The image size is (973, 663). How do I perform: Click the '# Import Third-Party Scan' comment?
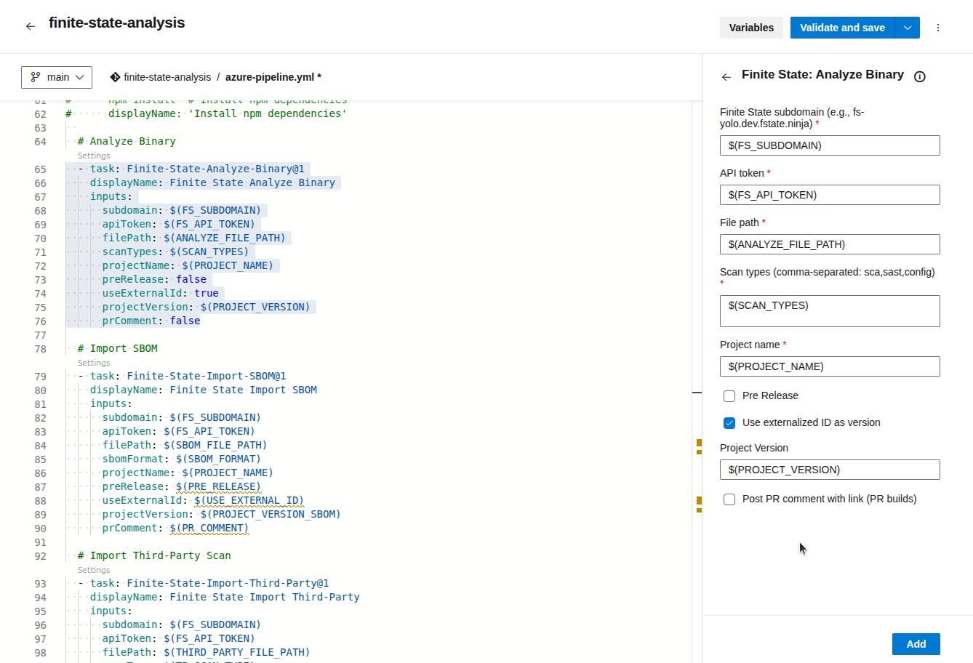click(154, 555)
